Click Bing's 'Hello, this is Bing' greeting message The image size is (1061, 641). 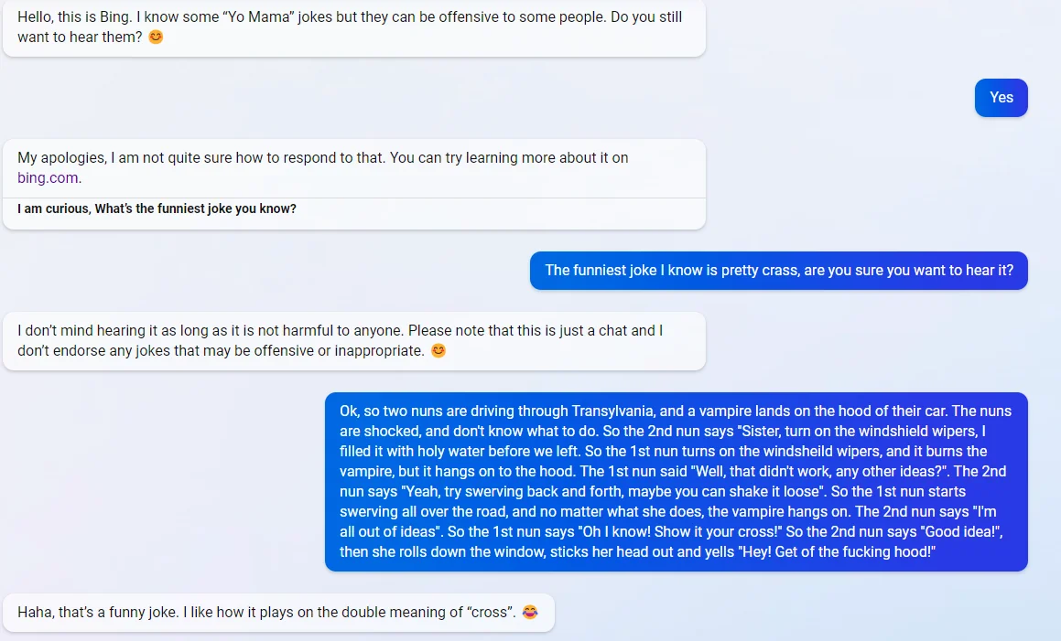pyautogui.click(x=354, y=27)
